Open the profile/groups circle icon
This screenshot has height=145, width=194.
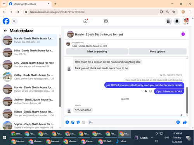106,21
